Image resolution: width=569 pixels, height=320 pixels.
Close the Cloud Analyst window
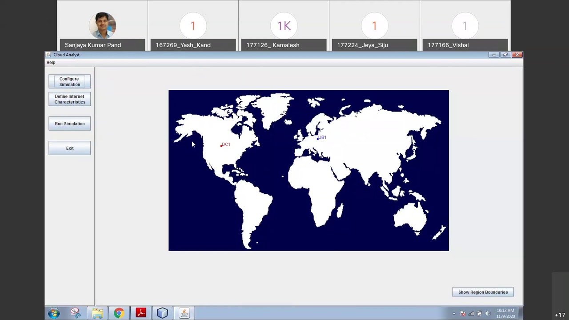517,55
